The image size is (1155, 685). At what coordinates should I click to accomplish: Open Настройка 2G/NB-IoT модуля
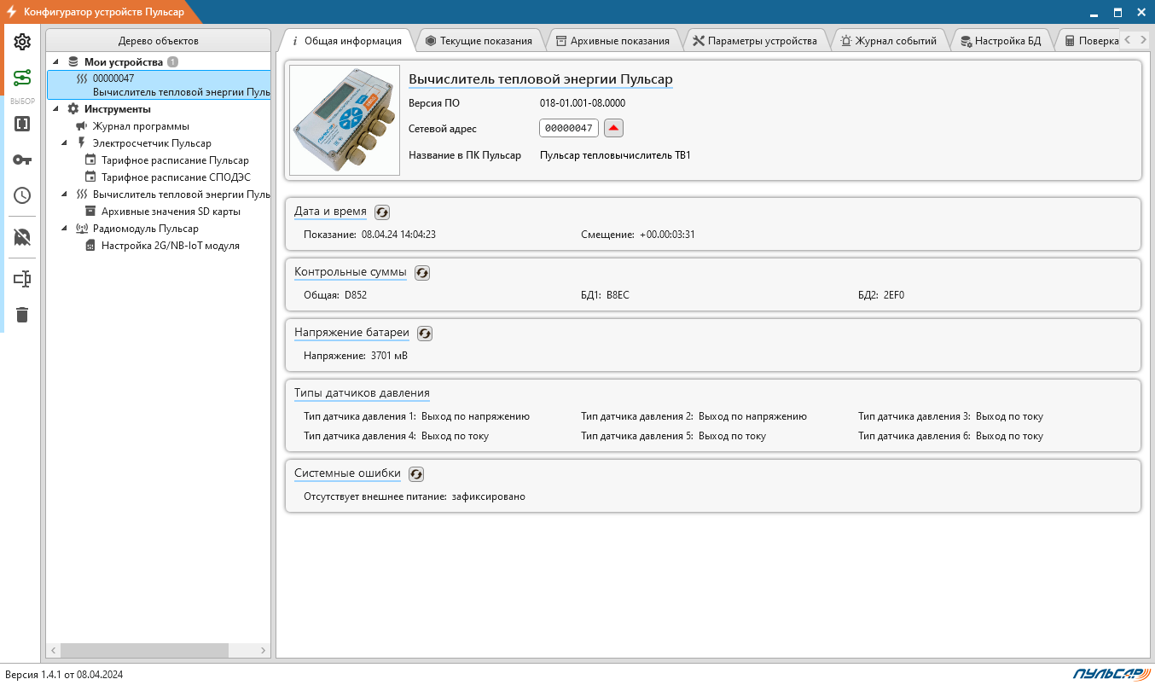(170, 246)
